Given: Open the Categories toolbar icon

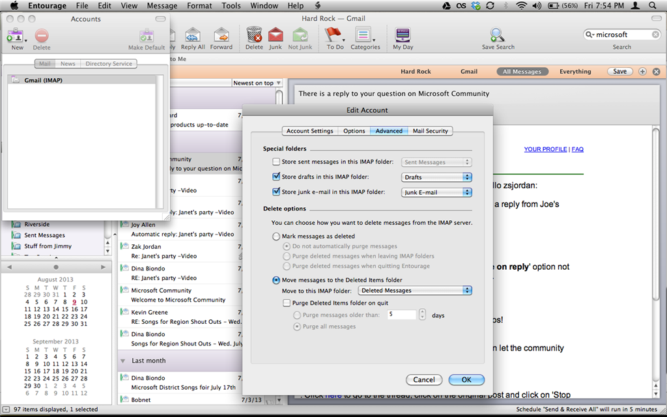Looking at the screenshot, I should [x=363, y=35].
